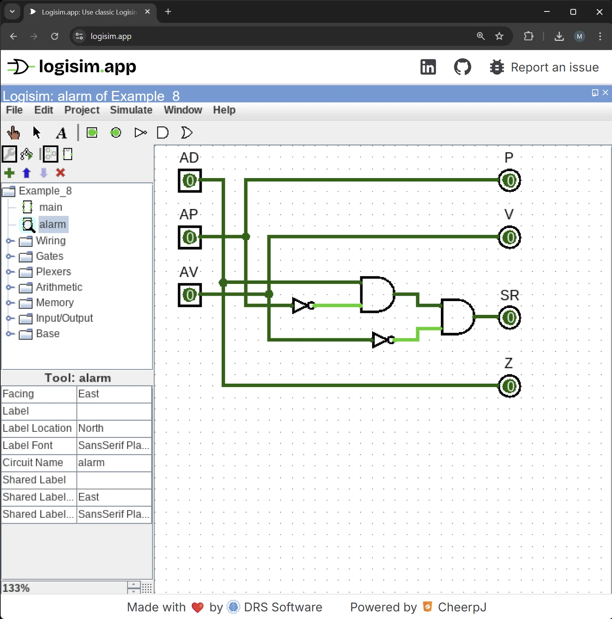Increase zoom with the zoom stepper arrow
Viewport: 612px width, 619px height.
133,585
